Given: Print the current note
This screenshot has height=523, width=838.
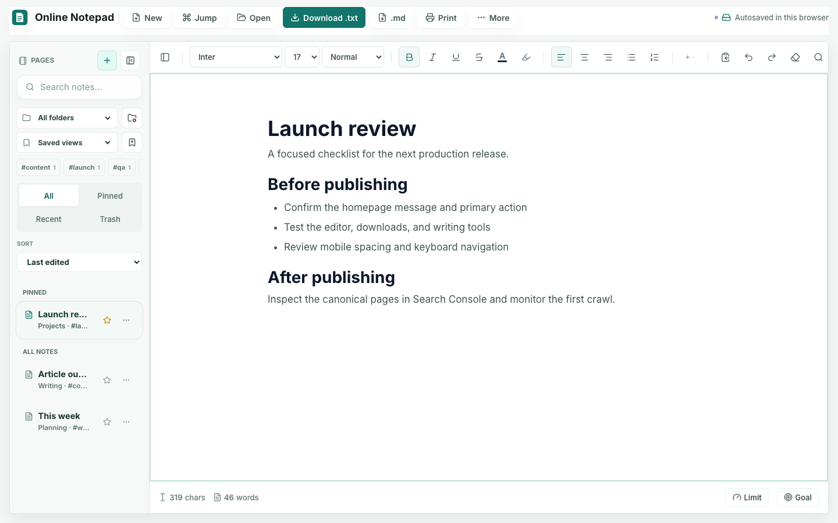Looking at the screenshot, I should point(441,18).
